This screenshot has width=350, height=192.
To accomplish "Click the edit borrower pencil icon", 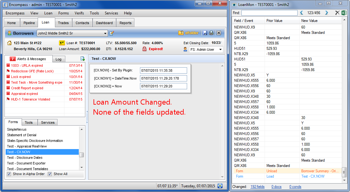I will coord(112,33).
